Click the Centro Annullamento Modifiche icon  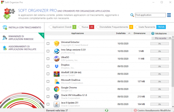click(135, 110)
